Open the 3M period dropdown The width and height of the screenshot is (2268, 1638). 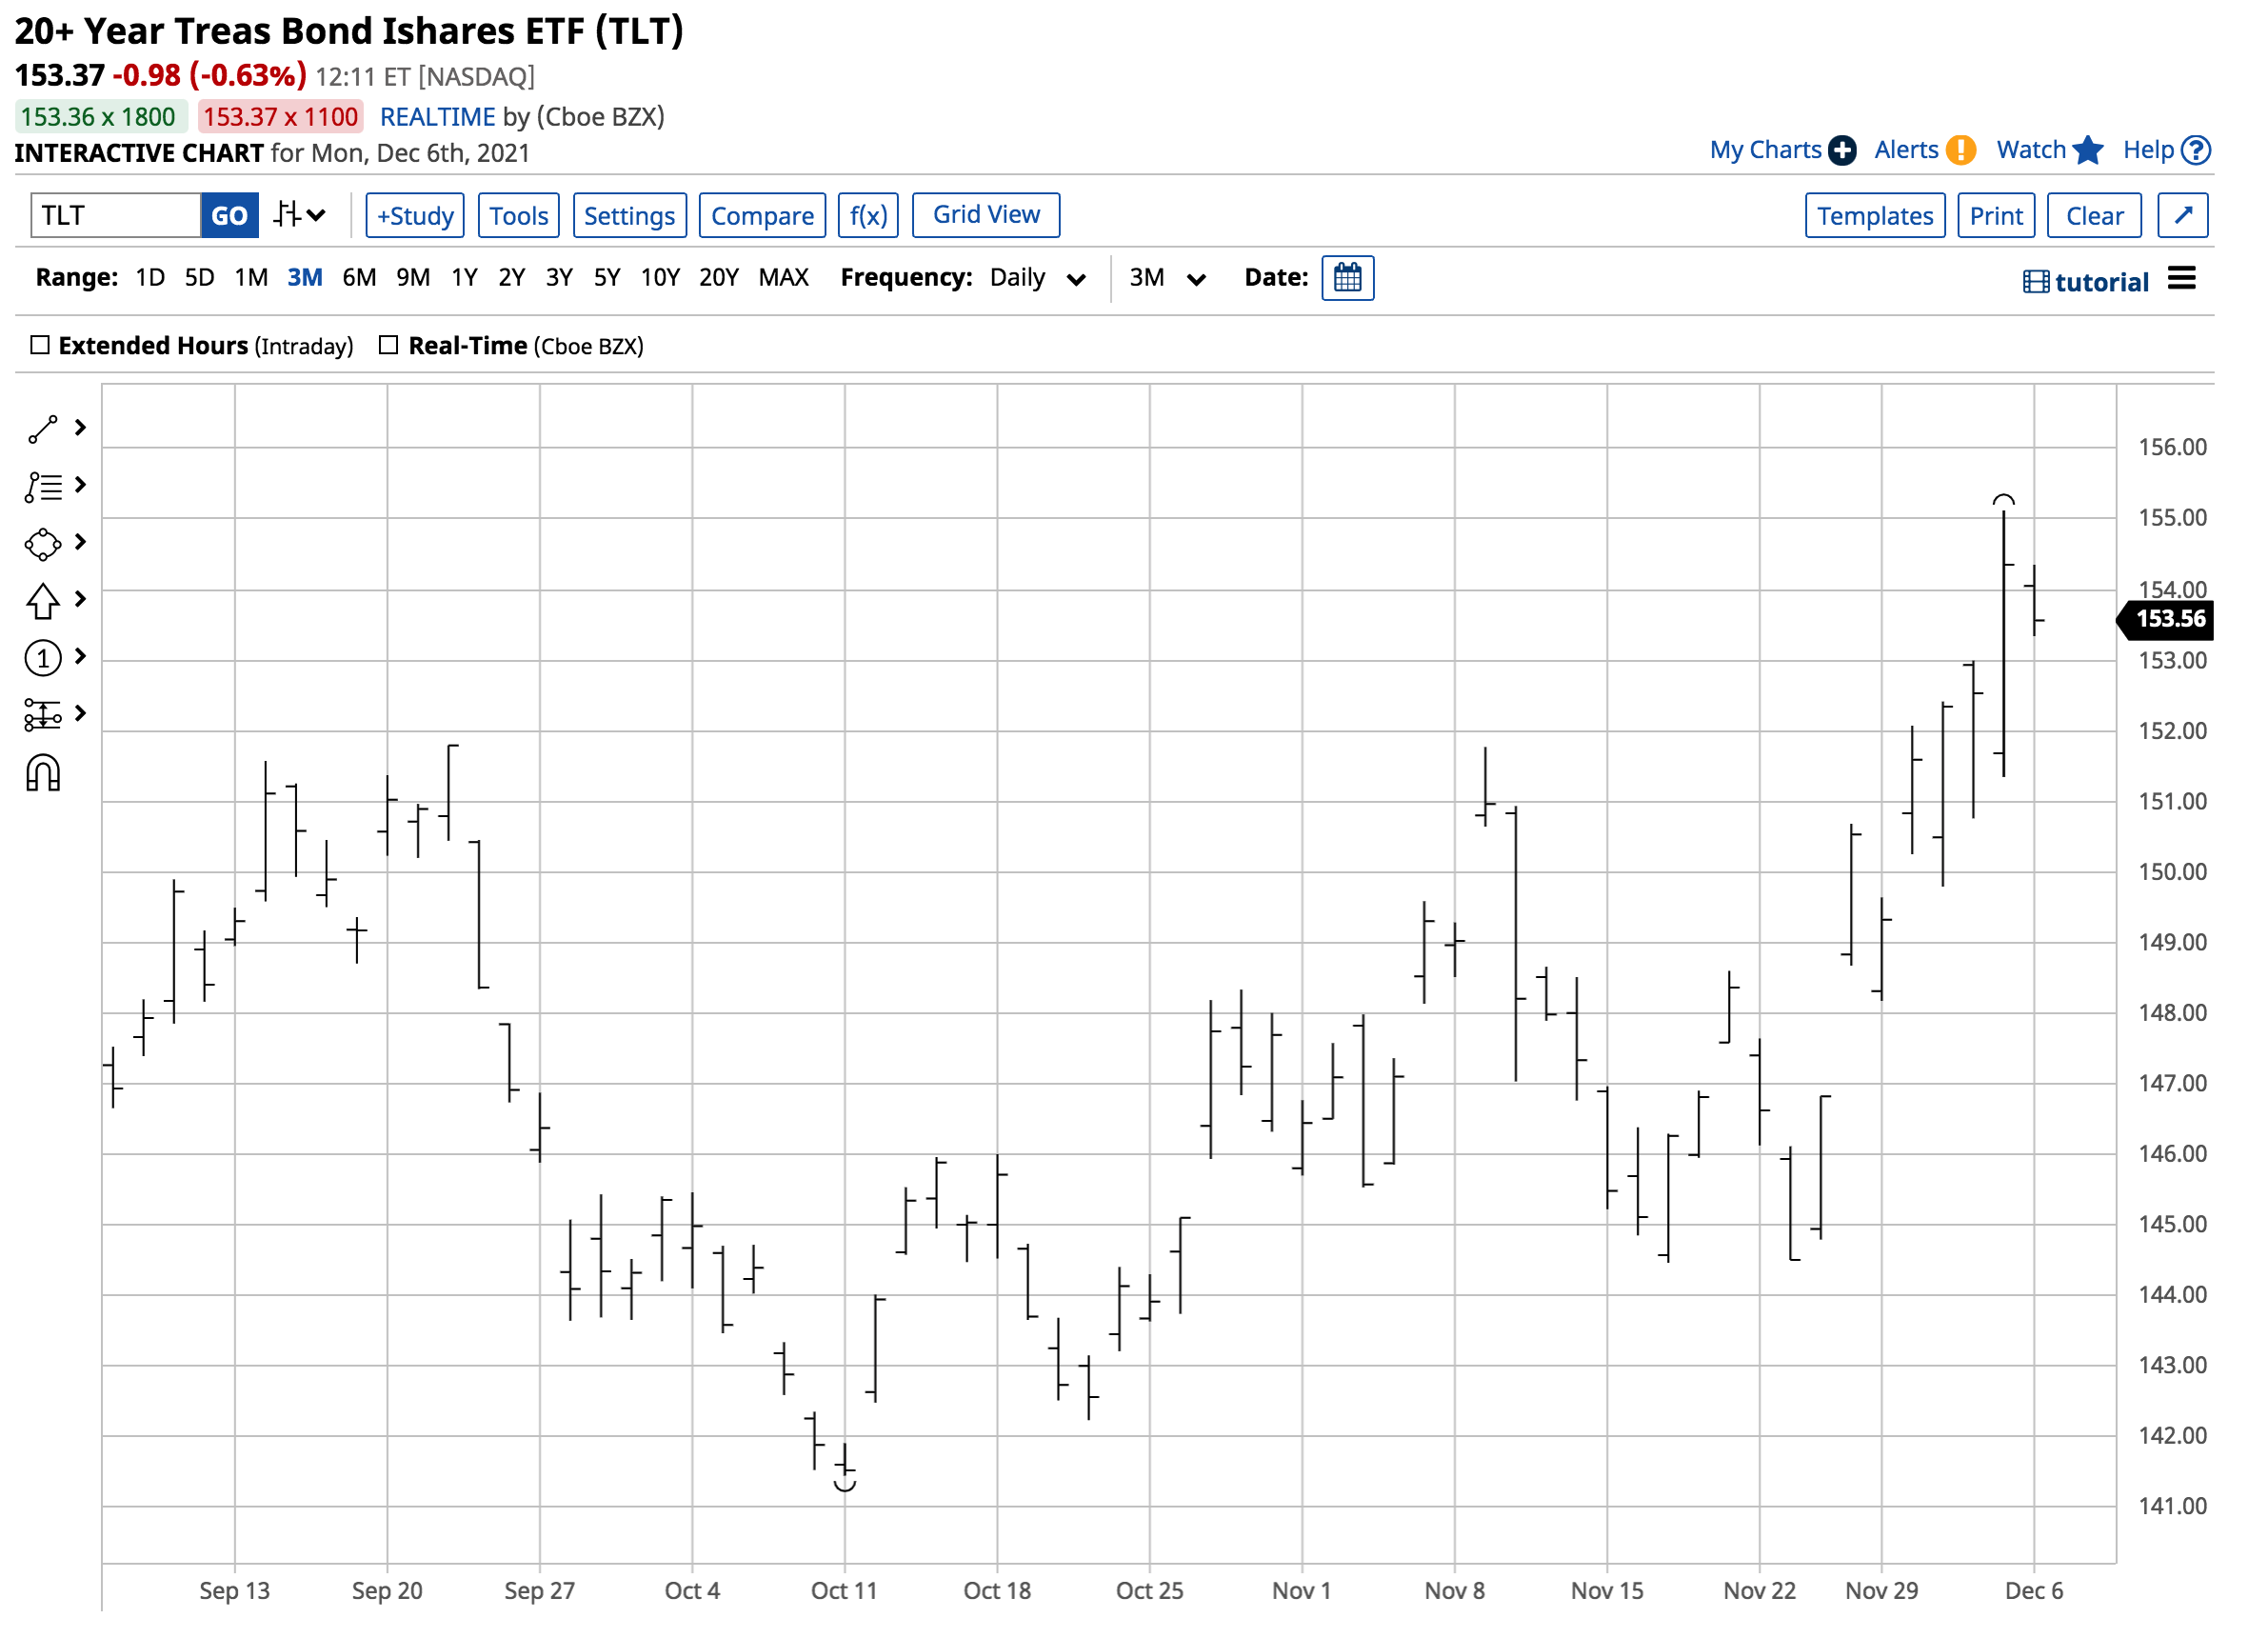pos(1168,279)
